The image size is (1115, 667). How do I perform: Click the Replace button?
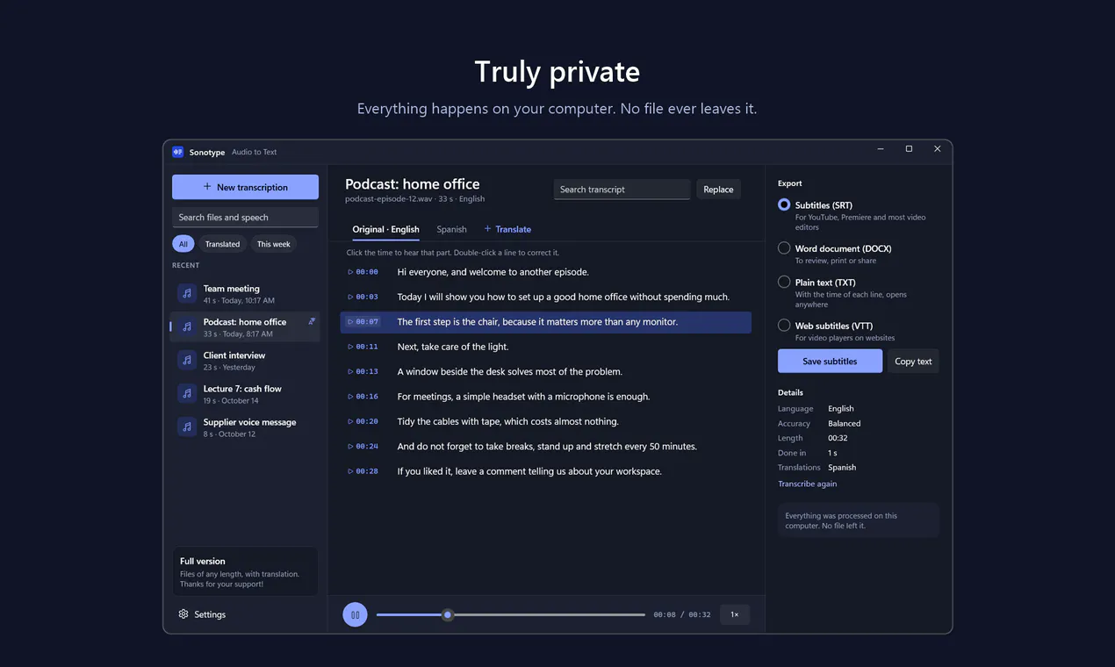(x=718, y=190)
